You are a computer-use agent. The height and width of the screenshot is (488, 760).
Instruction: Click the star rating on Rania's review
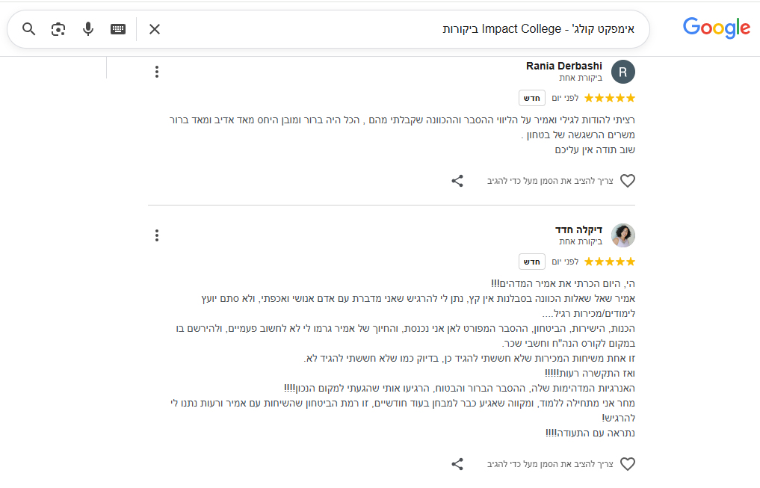click(x=610, y=98)
